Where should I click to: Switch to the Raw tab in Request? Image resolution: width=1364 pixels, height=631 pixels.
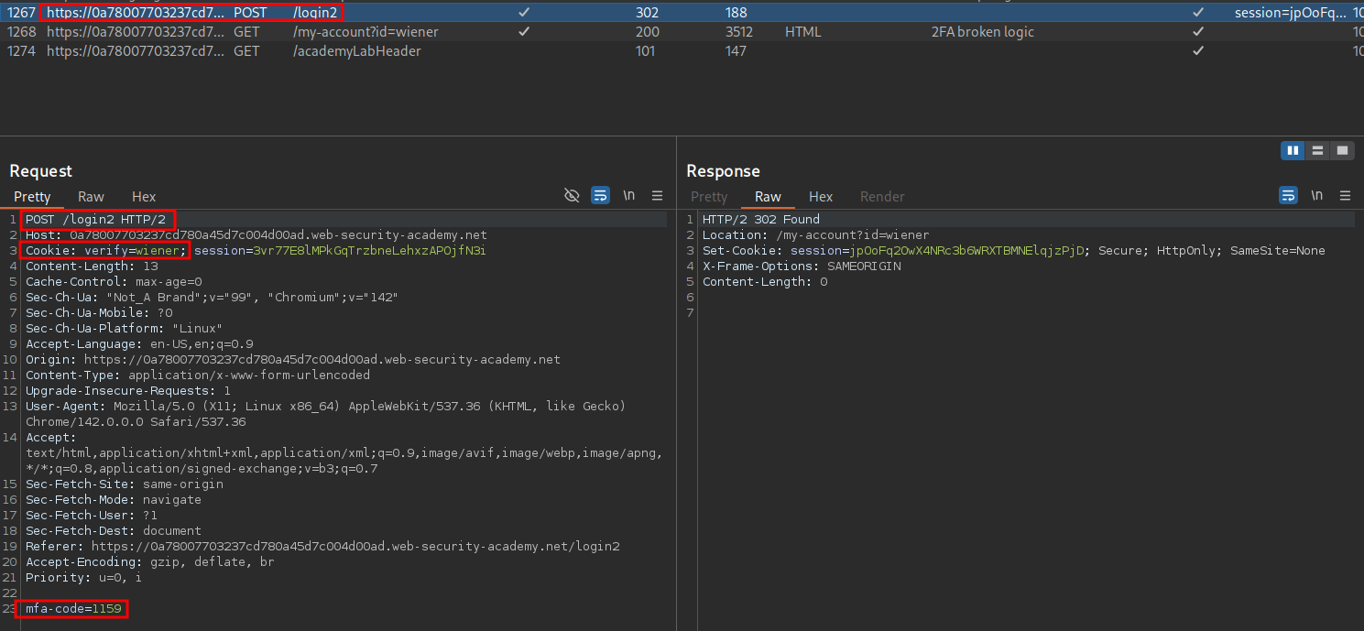91,197
